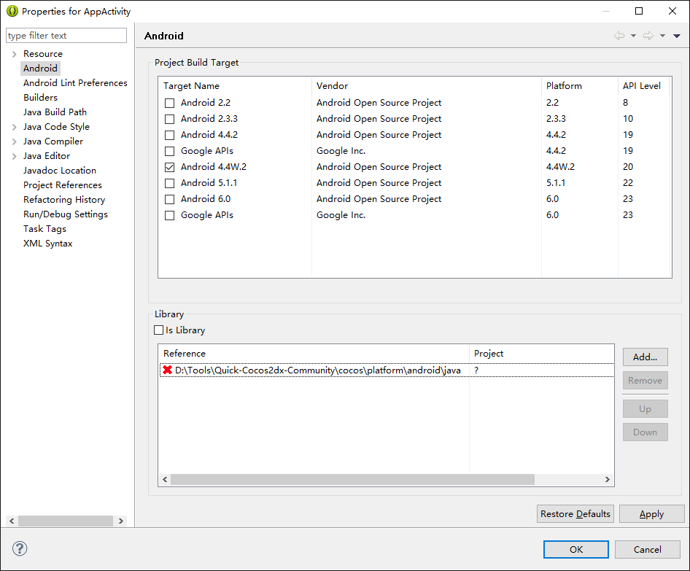The height and width of the screenshot is (571, 690).
Task: Check the Android 2.3.3 target checkbox
Action: (x=169, y=119)
